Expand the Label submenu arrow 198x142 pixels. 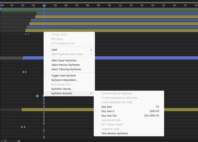click(91, 50)
